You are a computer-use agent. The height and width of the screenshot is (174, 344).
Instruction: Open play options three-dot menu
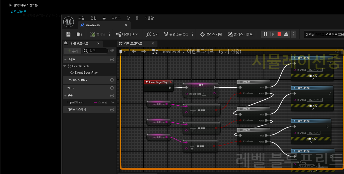click(293, 34)
